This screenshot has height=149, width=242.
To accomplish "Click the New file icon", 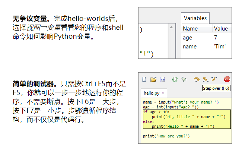I will pos(144,79).
